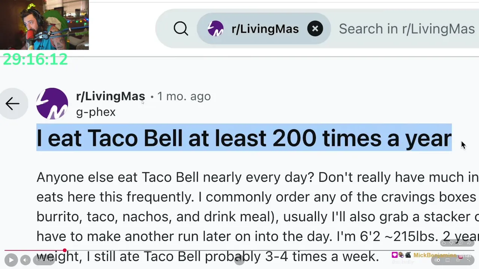Viewport: 479px width, 269px height.
Task: Click the post title about Taco Bell
Action: click(x=244, y=138)
